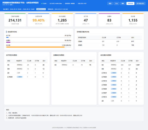The image size is (148, 130).
Task: Click the A-PA13 row label
Action: [104, 97]
